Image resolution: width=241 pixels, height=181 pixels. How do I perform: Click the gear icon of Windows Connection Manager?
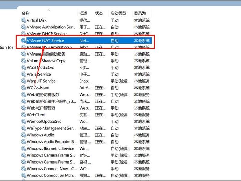23,175
